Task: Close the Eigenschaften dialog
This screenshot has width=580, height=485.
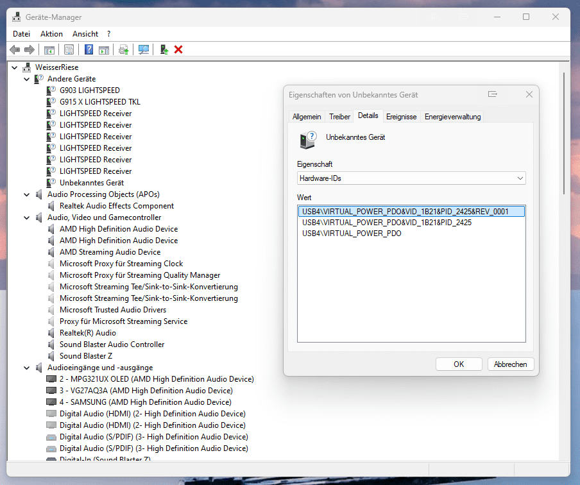Action: [x=529, y=94]
